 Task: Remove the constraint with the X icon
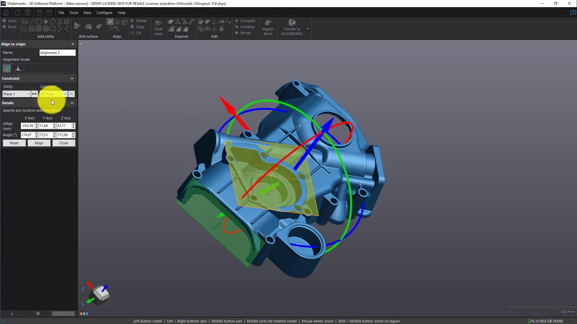tap(71, 94)
